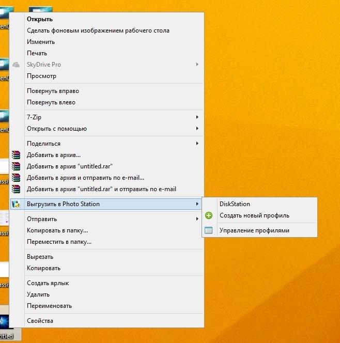The height and width of the screenshot is (343, 340).
Task: Click the grayed SkyDrive Pro cloud icon
Action: pos(16,65)
